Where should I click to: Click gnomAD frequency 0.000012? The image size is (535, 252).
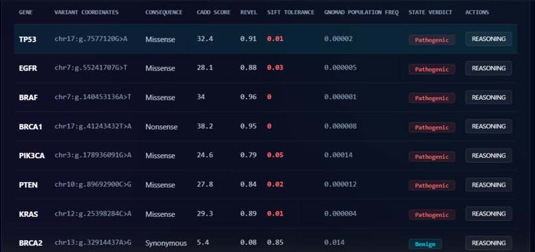(x=340, y=185)
